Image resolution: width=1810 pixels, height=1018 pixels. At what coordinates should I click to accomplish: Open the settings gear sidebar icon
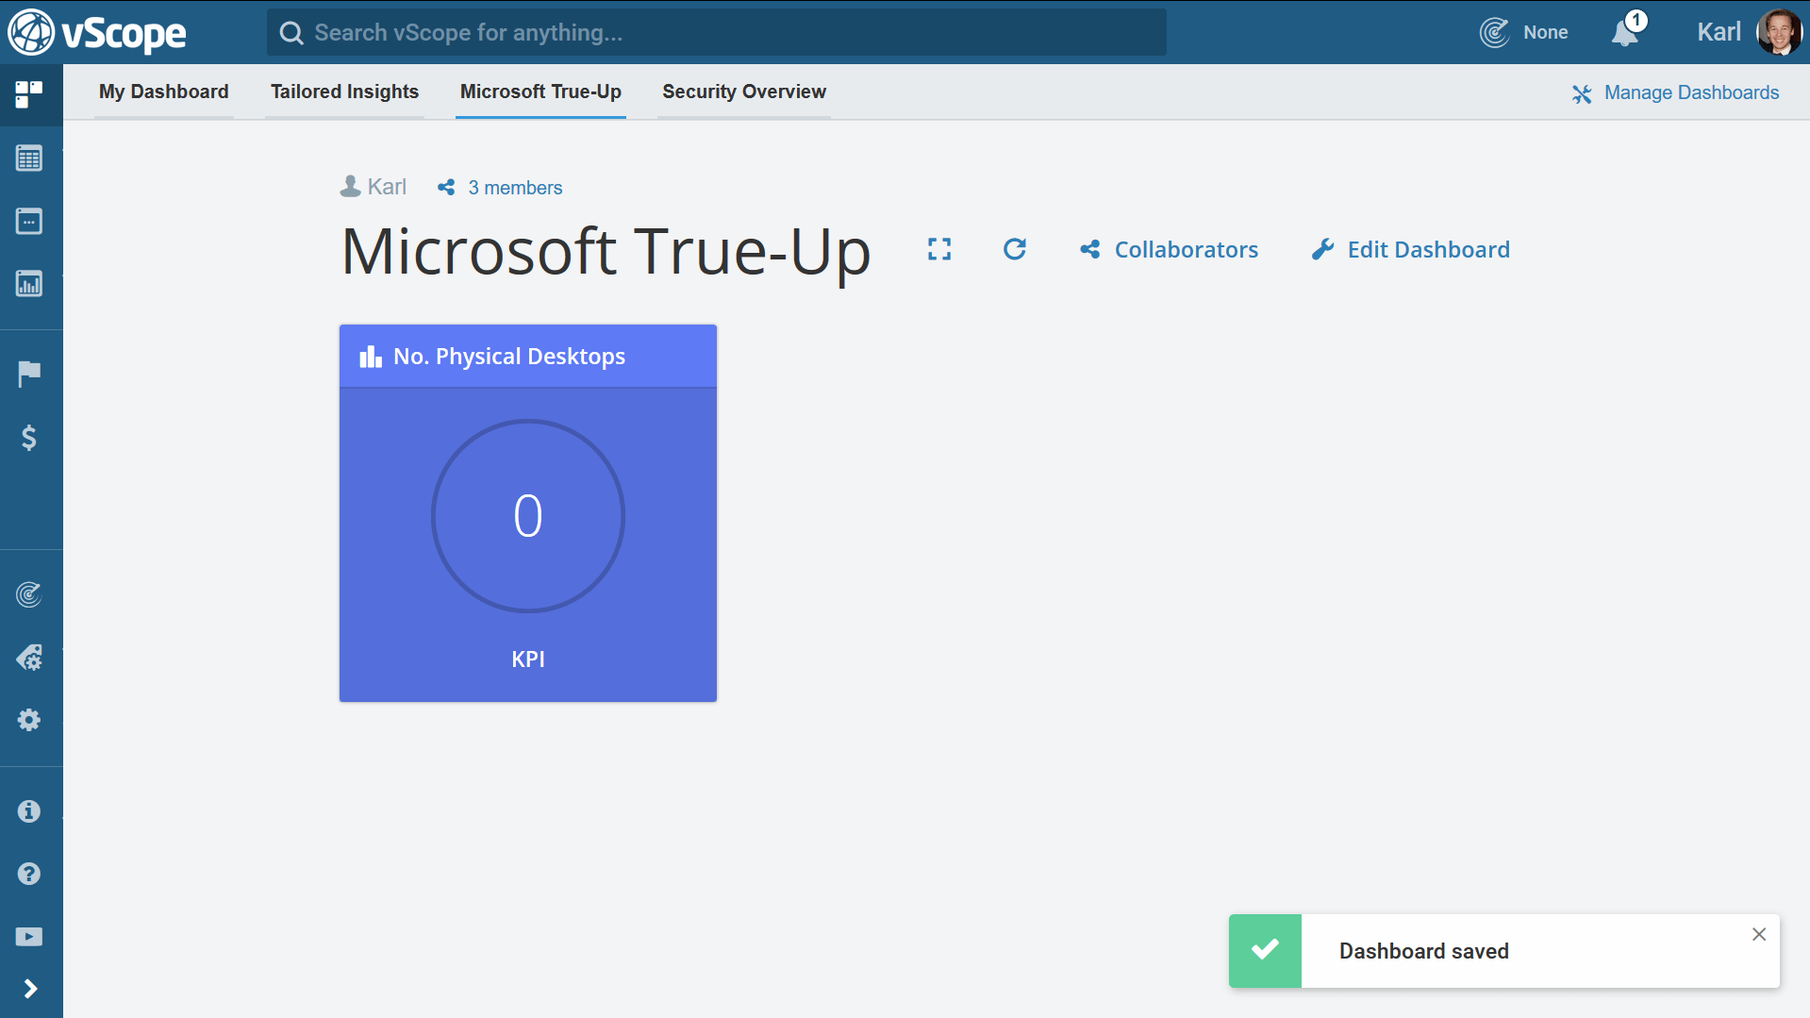coord(29,720)
